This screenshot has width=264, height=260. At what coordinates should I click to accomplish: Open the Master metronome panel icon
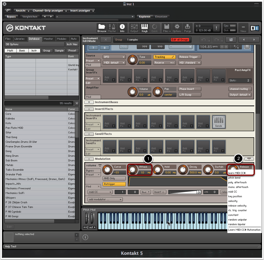tap(112, 28)
